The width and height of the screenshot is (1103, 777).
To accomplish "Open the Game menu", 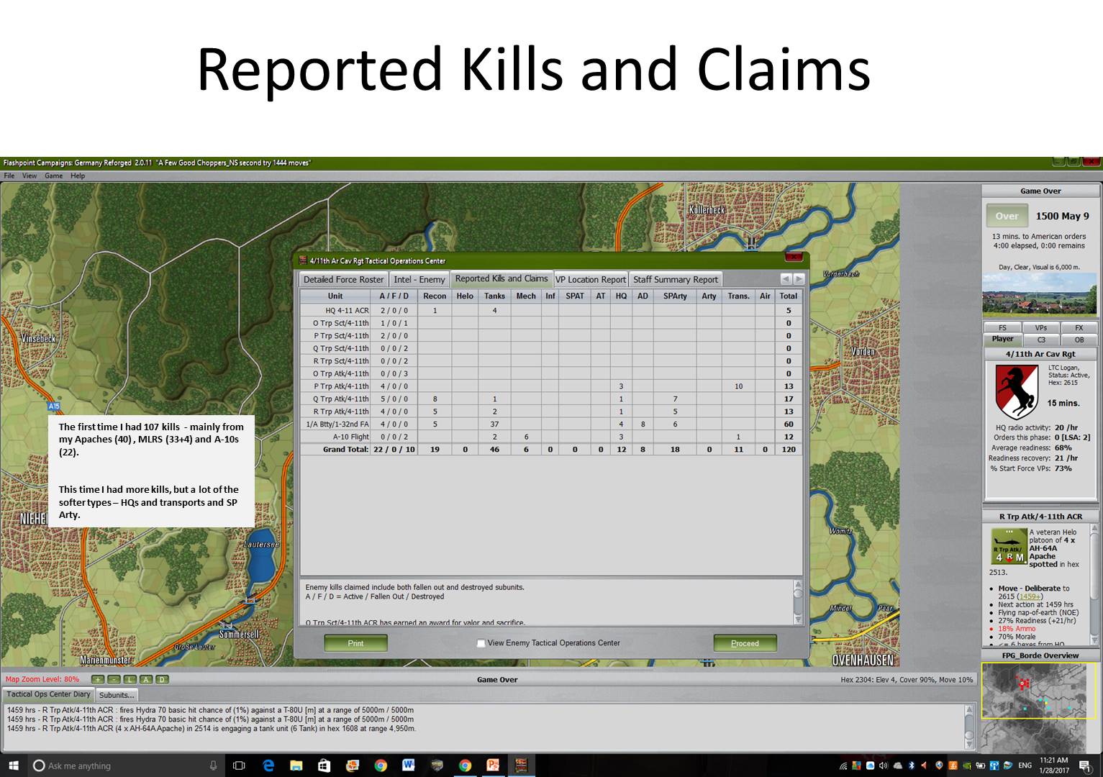I will pyautogui.click(x=54, y=176).
